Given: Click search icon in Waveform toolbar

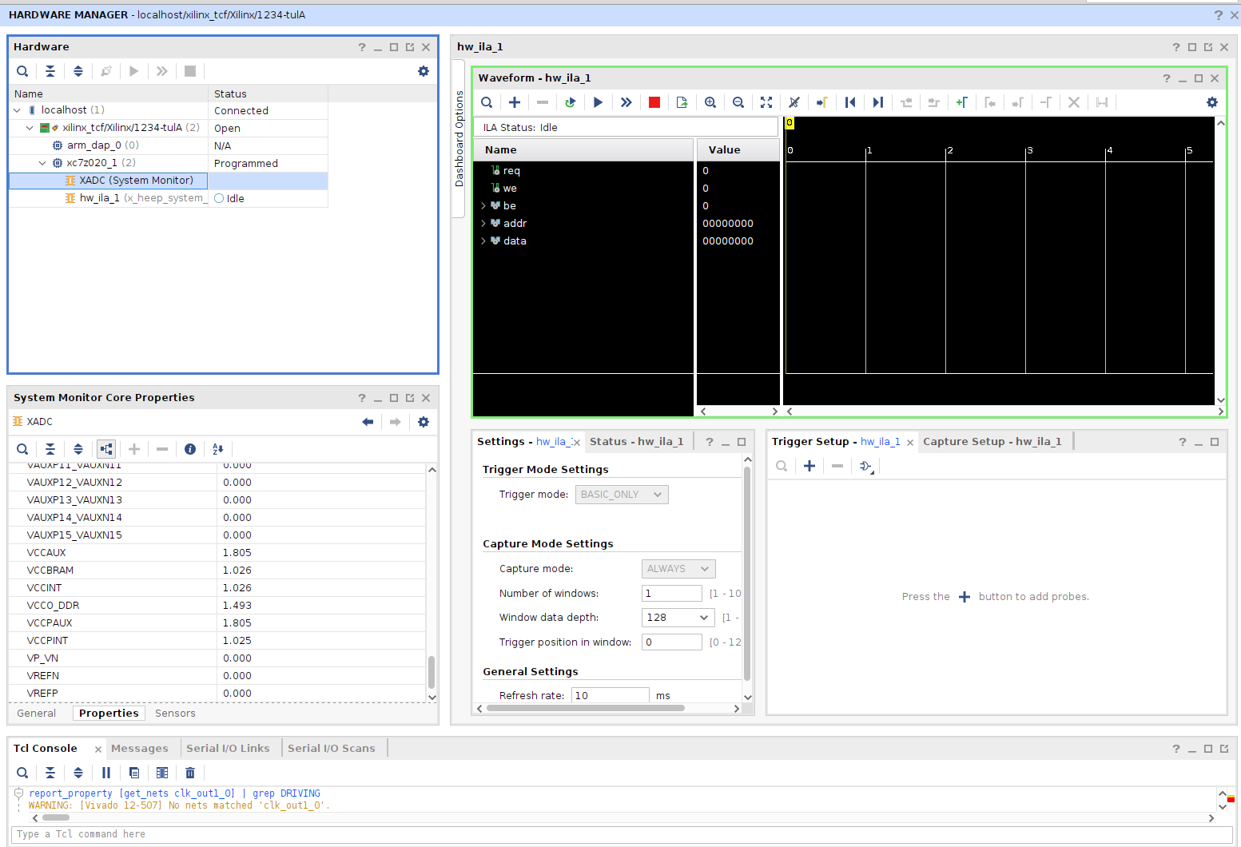Looking at the screenshot, I should pos(487,102).
